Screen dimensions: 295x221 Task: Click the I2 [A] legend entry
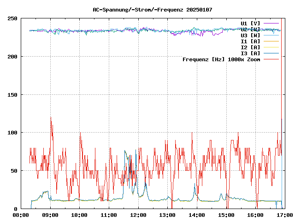[x=250, y=47]
